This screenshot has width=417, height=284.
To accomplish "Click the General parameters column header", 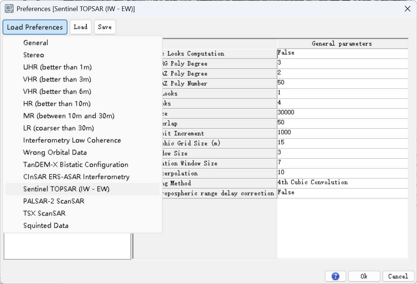I will (x=342, y=44).
